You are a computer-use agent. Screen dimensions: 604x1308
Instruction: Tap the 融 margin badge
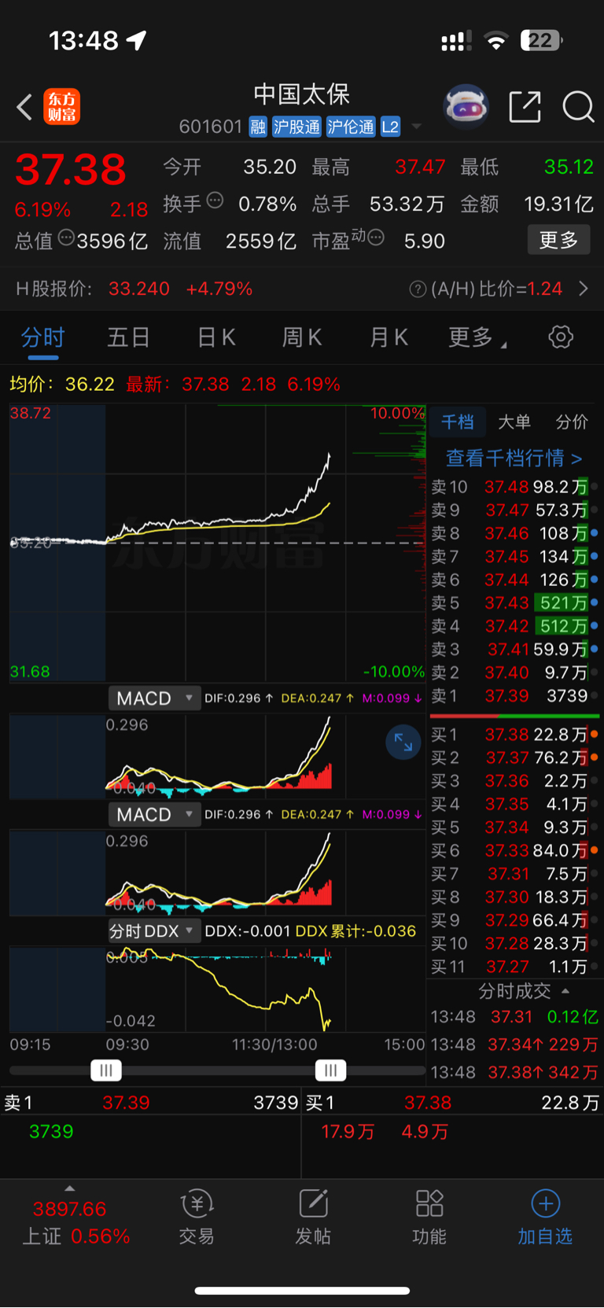[x=258, y=127]
